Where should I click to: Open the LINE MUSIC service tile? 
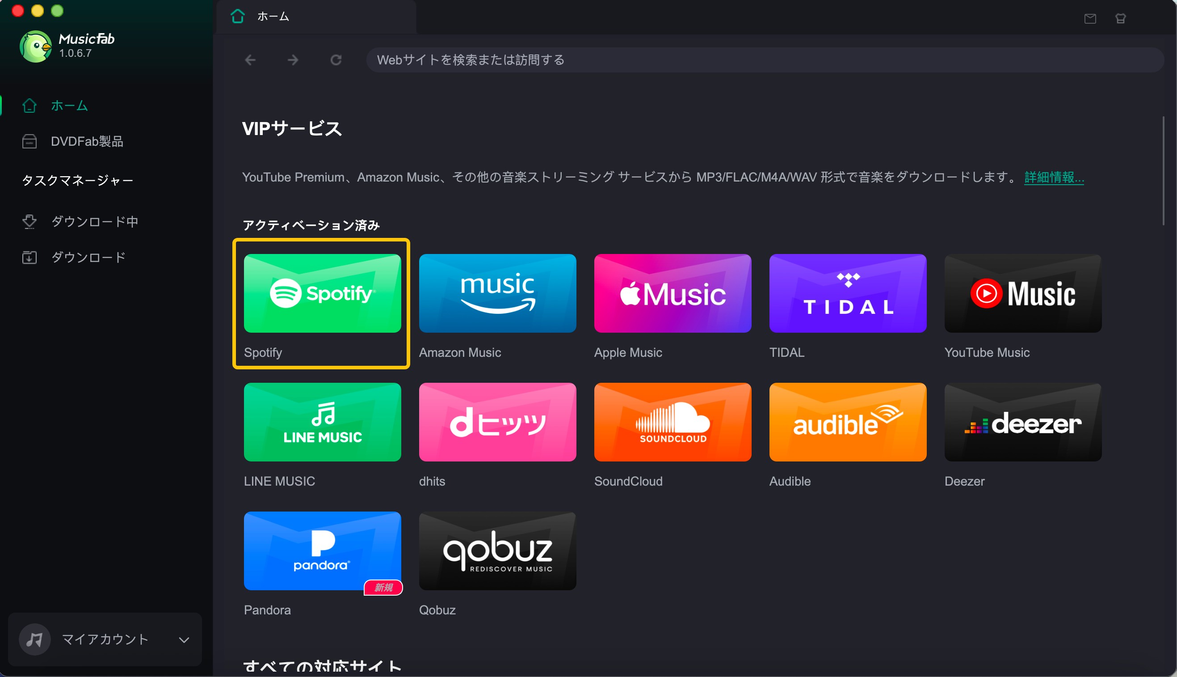[322, 422]
